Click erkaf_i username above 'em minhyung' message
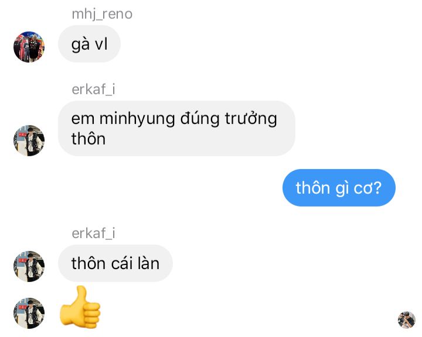Screen dimensions: 422x337 point(93,89)
